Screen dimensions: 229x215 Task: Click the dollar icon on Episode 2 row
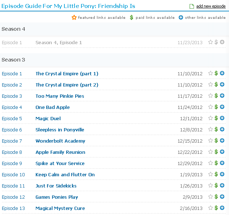(x=216, y=84)
